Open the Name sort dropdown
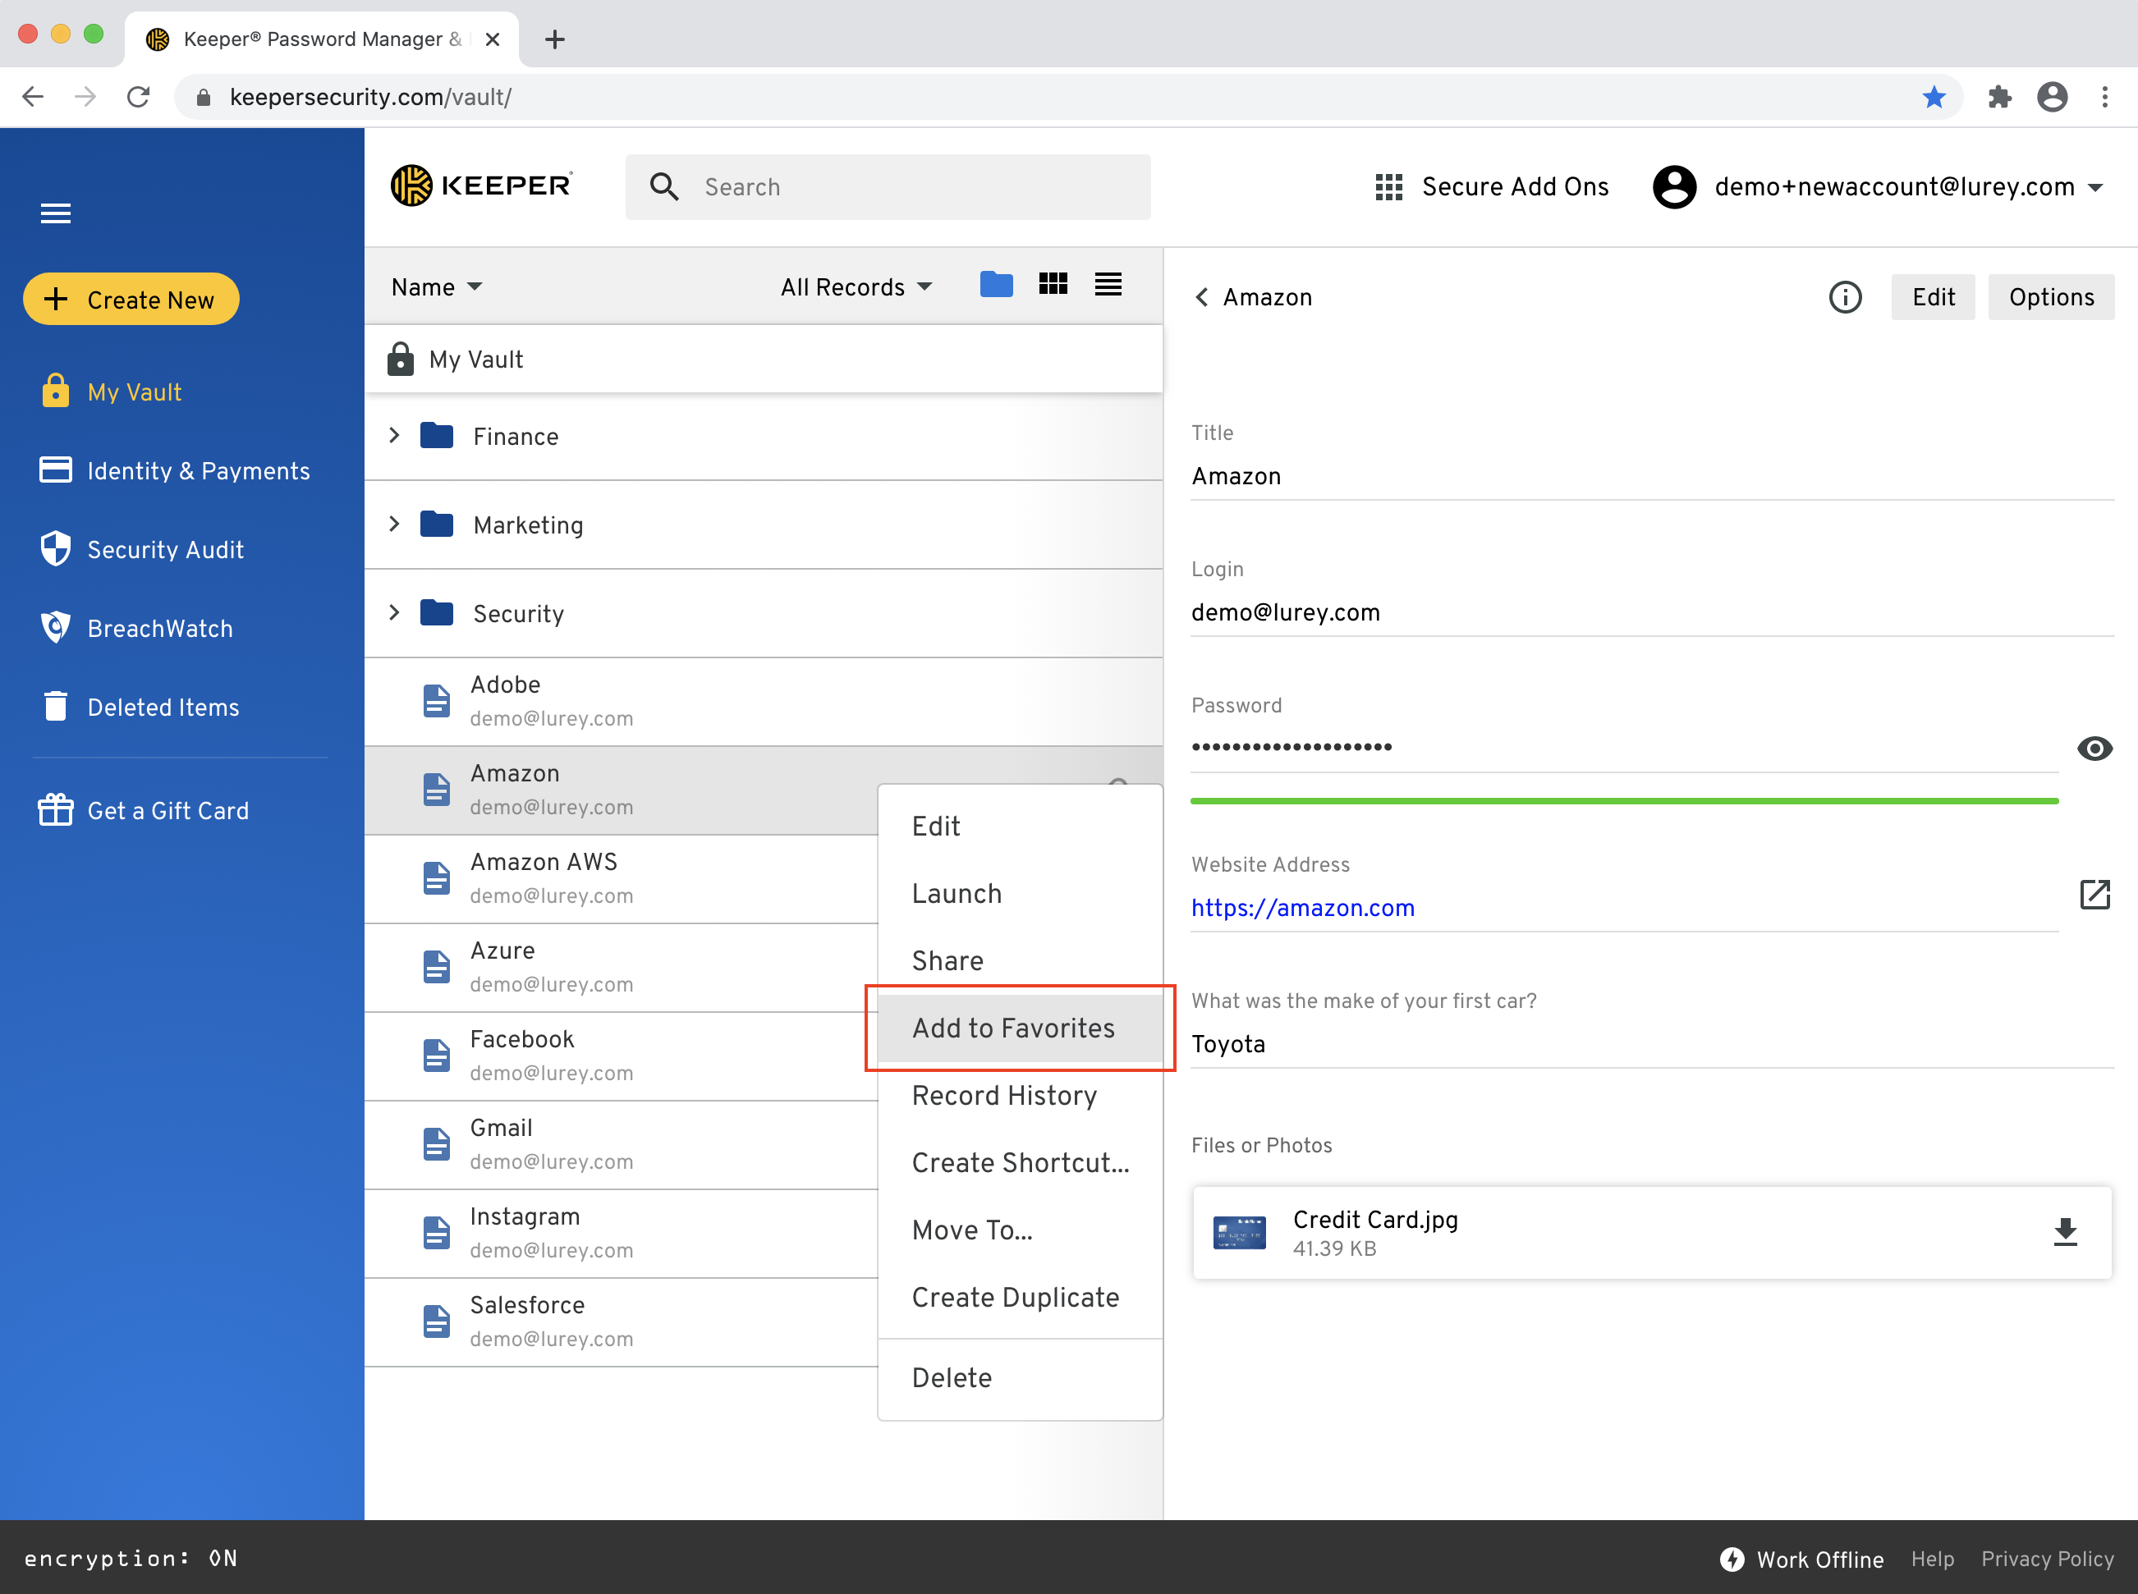This screenshot has height=1594, width=2138. pos(438,287)
